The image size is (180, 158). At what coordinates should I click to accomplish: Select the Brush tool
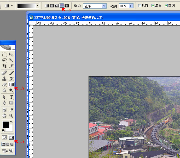pyautogui.click(x=11, y=73)
